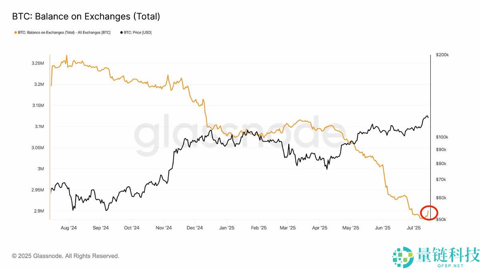Select the Jan '25 x-axis label

coord(226,228)
